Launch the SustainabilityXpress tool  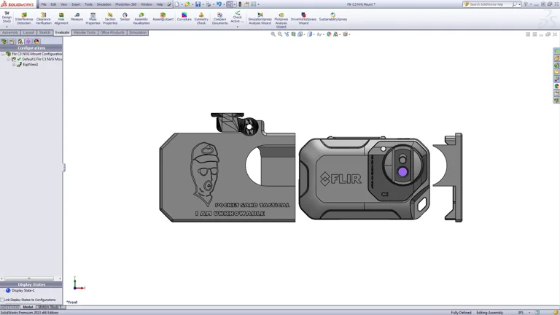pyautogui.click(x=332, y=17)
